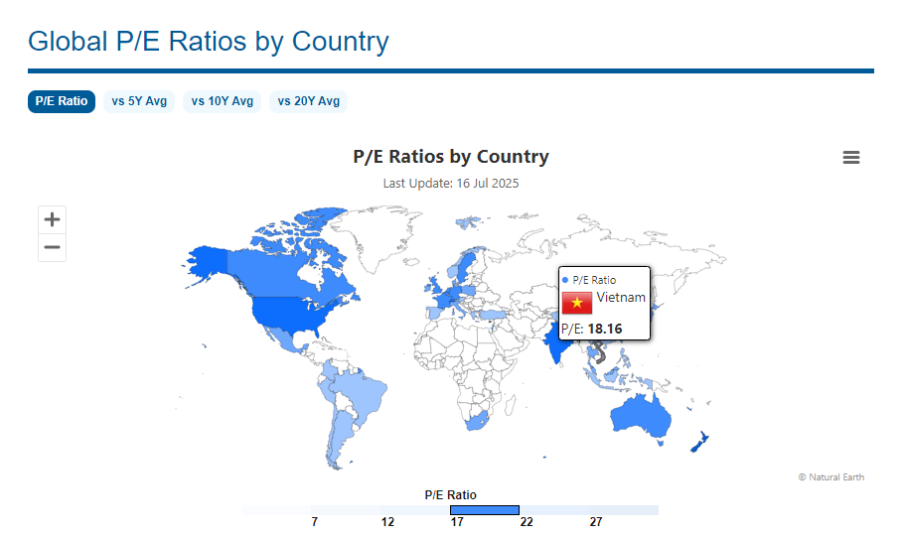Zoom in the map with plus button
This screenshot has width=908, height=537.
(52, 220)
